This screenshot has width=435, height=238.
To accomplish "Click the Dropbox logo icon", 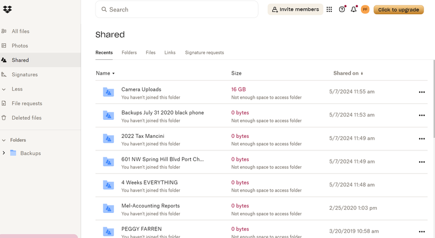I will click(8, 9).
